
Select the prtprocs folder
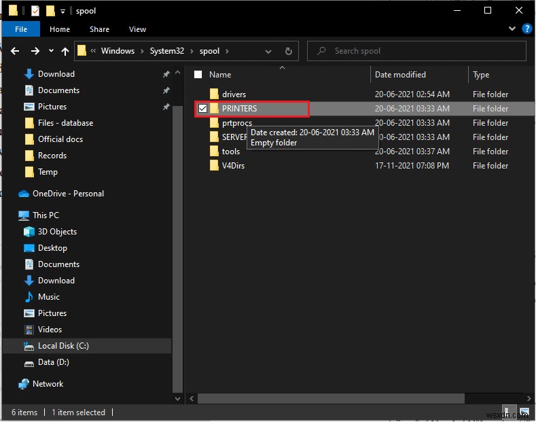click(237, 123)
